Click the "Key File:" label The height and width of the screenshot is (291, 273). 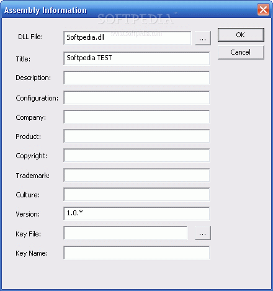point(29,234)
